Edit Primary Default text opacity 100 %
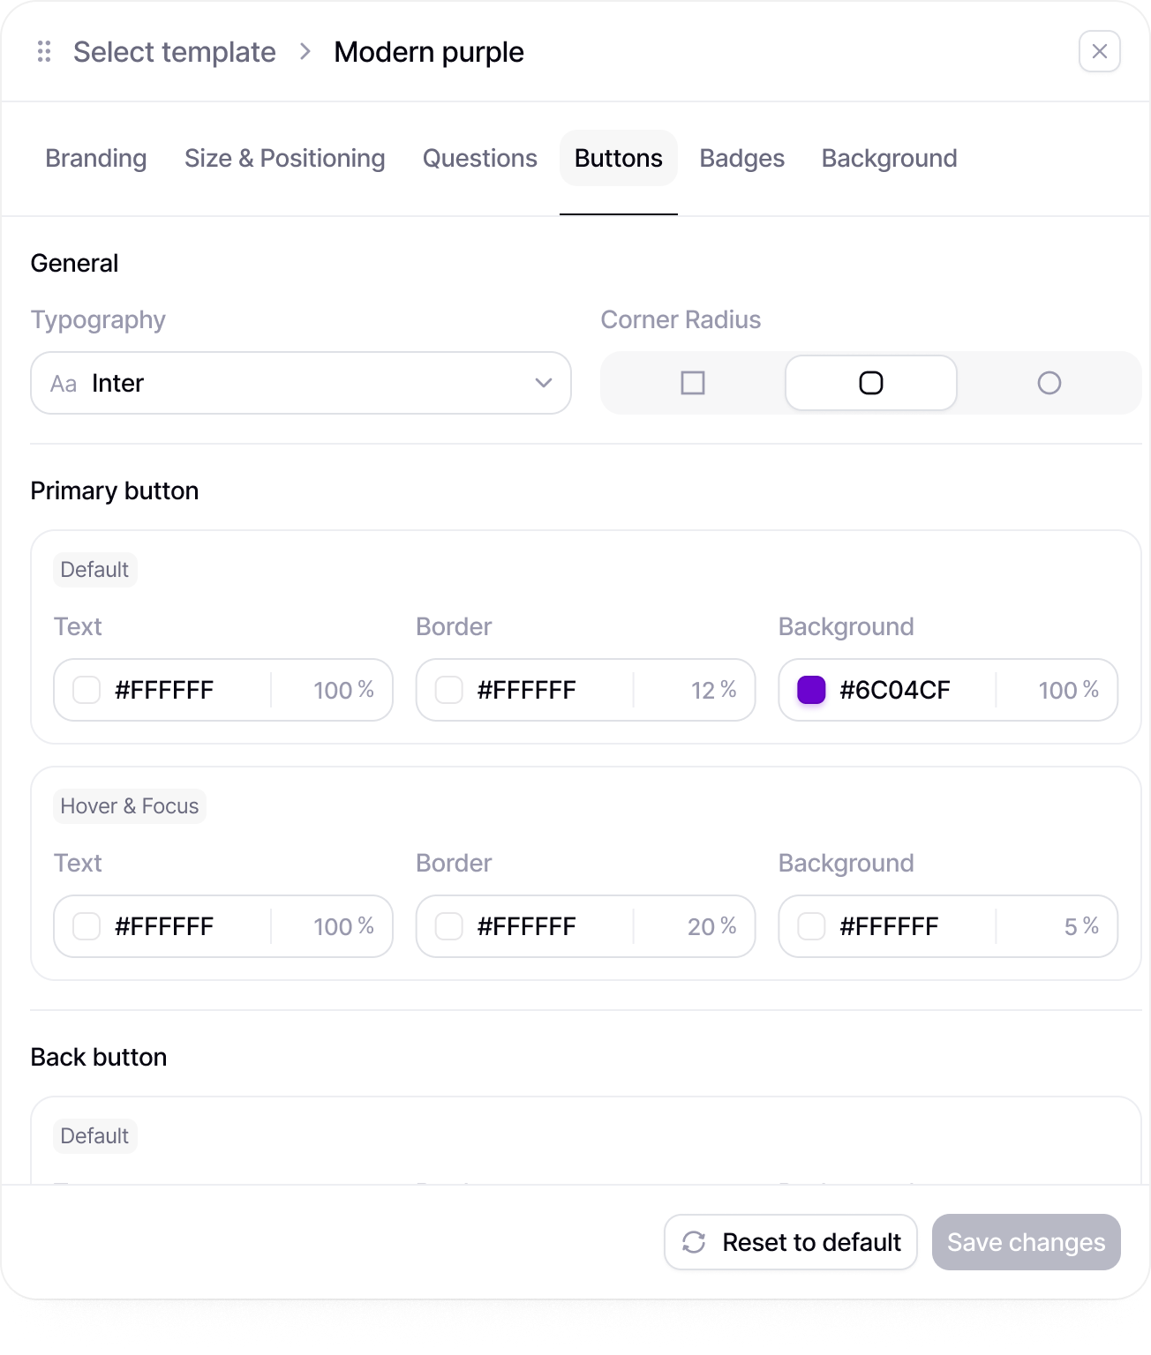Image resolution: width=1151 pixels, height=1355 pixels. click(x=343, y=690)
